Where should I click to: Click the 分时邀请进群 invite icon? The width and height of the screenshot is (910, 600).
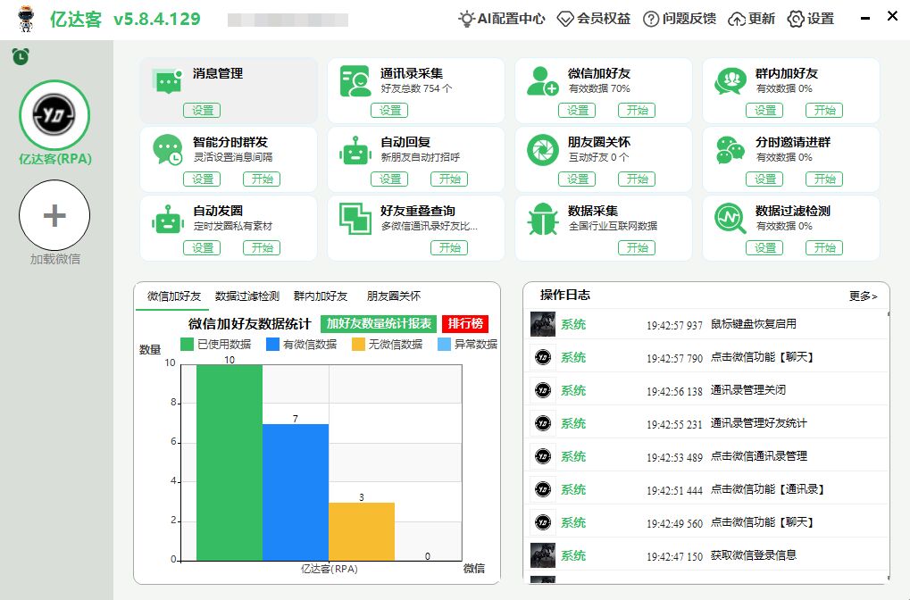[x=730, y=150]
